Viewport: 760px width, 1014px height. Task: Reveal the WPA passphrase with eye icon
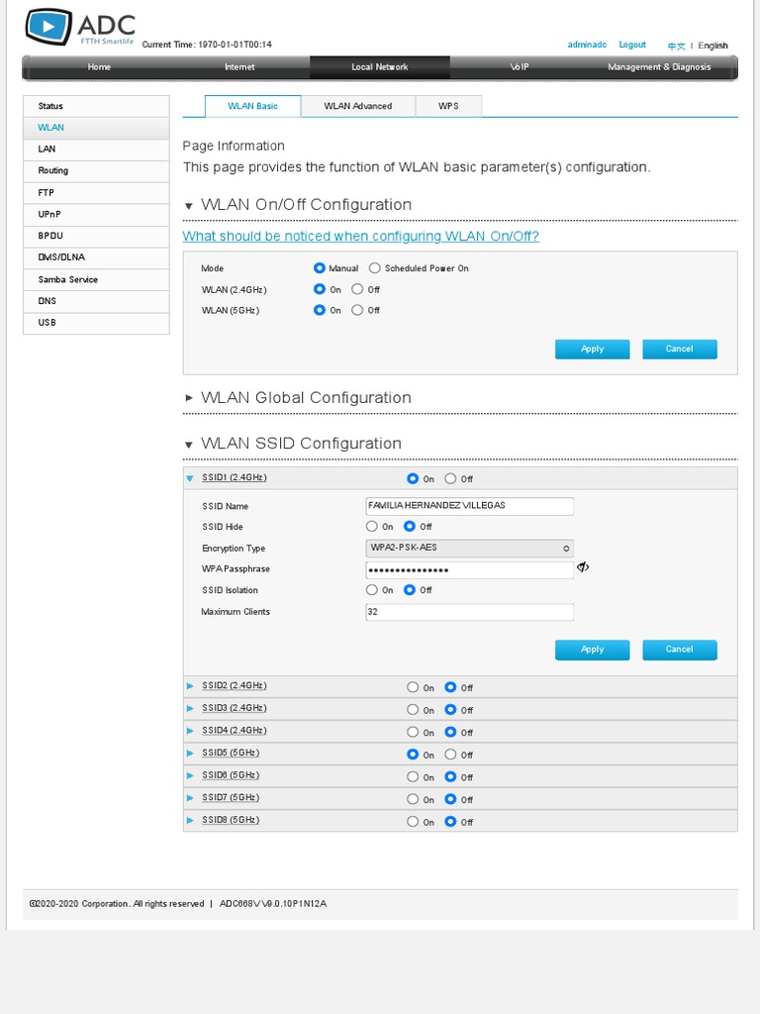point(583,567)
